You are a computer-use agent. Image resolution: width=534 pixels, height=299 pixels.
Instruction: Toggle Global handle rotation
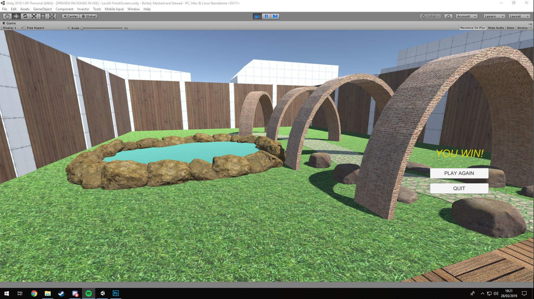pos(89,16)
